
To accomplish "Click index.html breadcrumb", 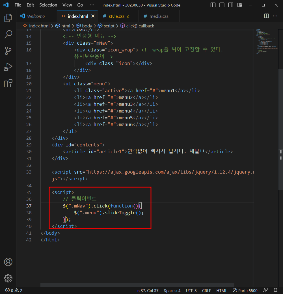I will pos(36,26).
